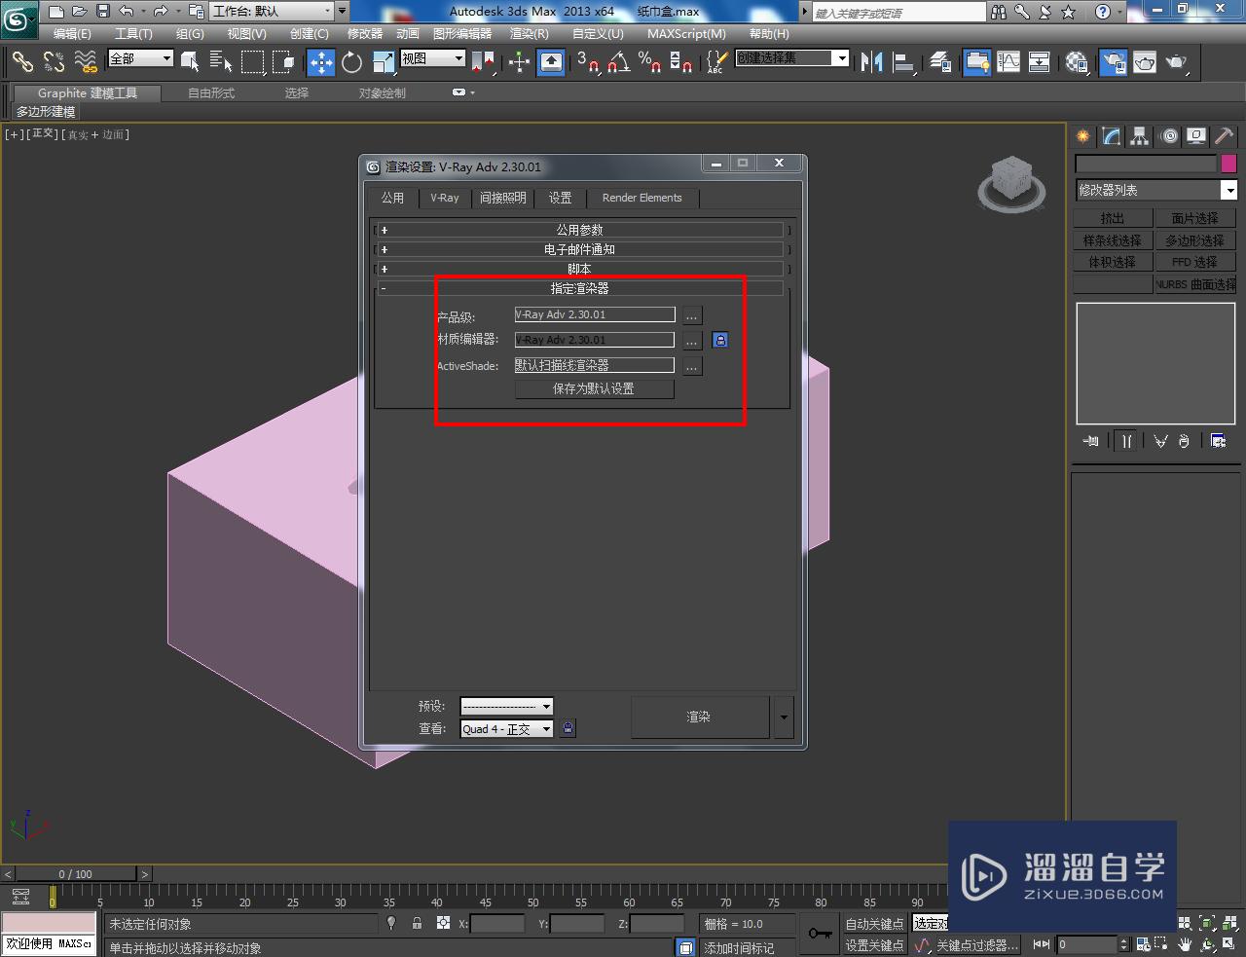The image size is (1246, 957).
Task: Click the Mirror tool icon
Action: 872,62
